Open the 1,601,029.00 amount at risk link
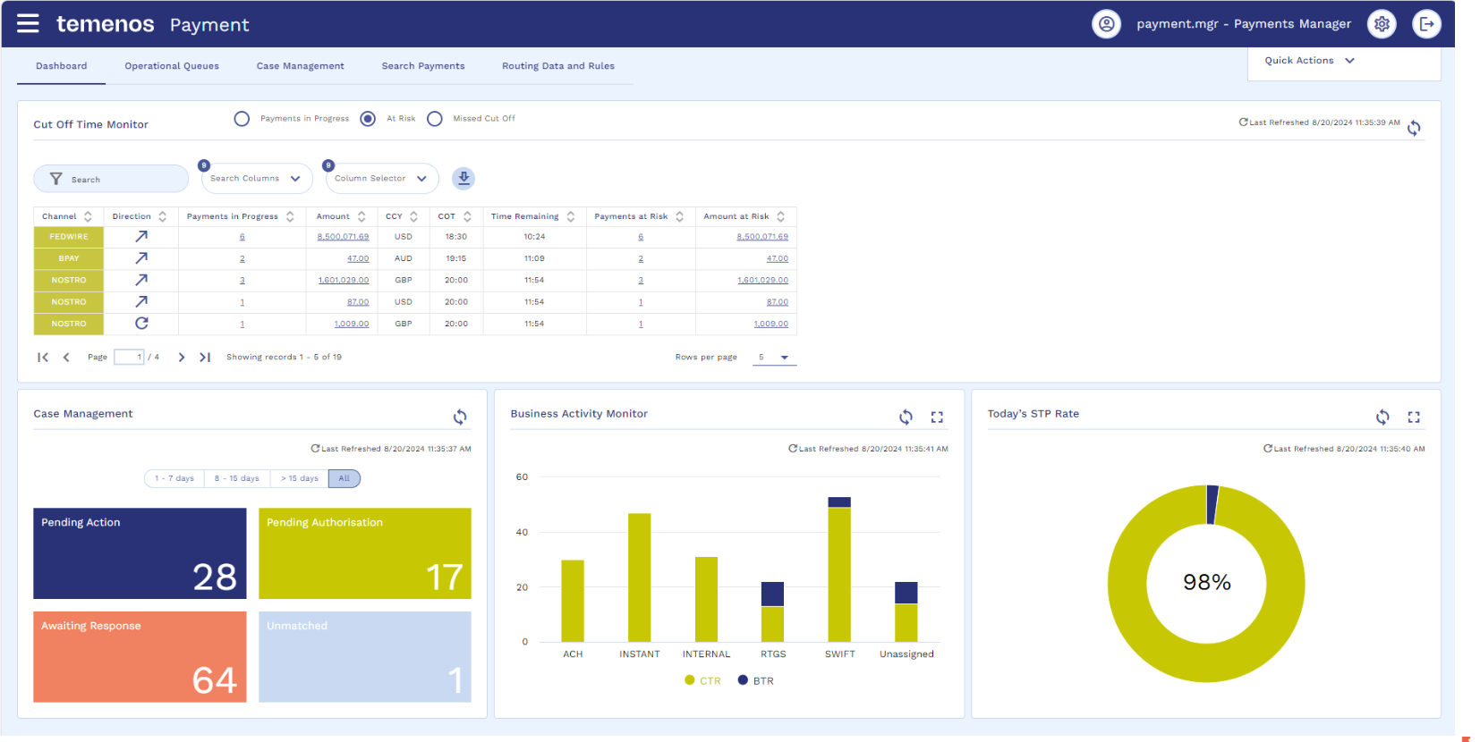Screen dimensions: 1480x742 (x=762, y=280)
